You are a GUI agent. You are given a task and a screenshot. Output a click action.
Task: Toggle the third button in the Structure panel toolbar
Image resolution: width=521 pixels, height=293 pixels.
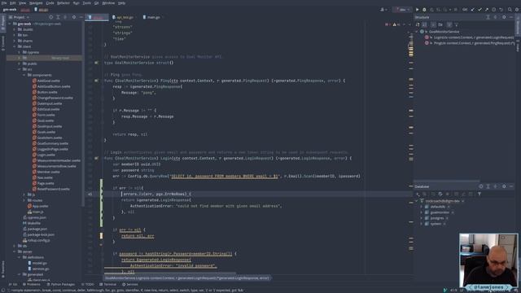point(433,24)
